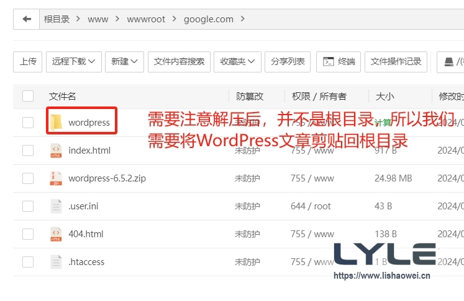
Task: Open the 终端 terminal
Action: tap(339, 62)
